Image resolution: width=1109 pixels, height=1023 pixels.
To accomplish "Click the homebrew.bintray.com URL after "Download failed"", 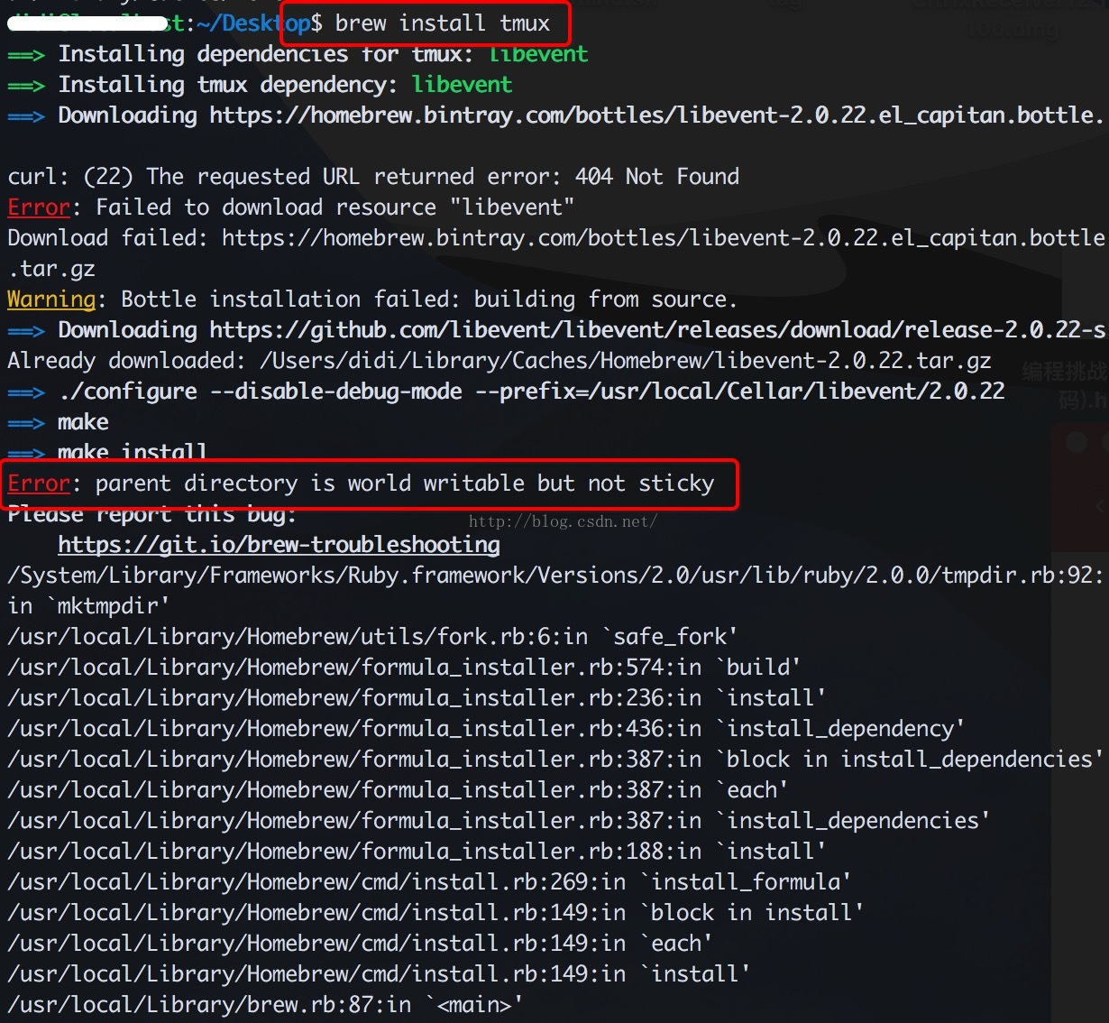I will [663, 238].
